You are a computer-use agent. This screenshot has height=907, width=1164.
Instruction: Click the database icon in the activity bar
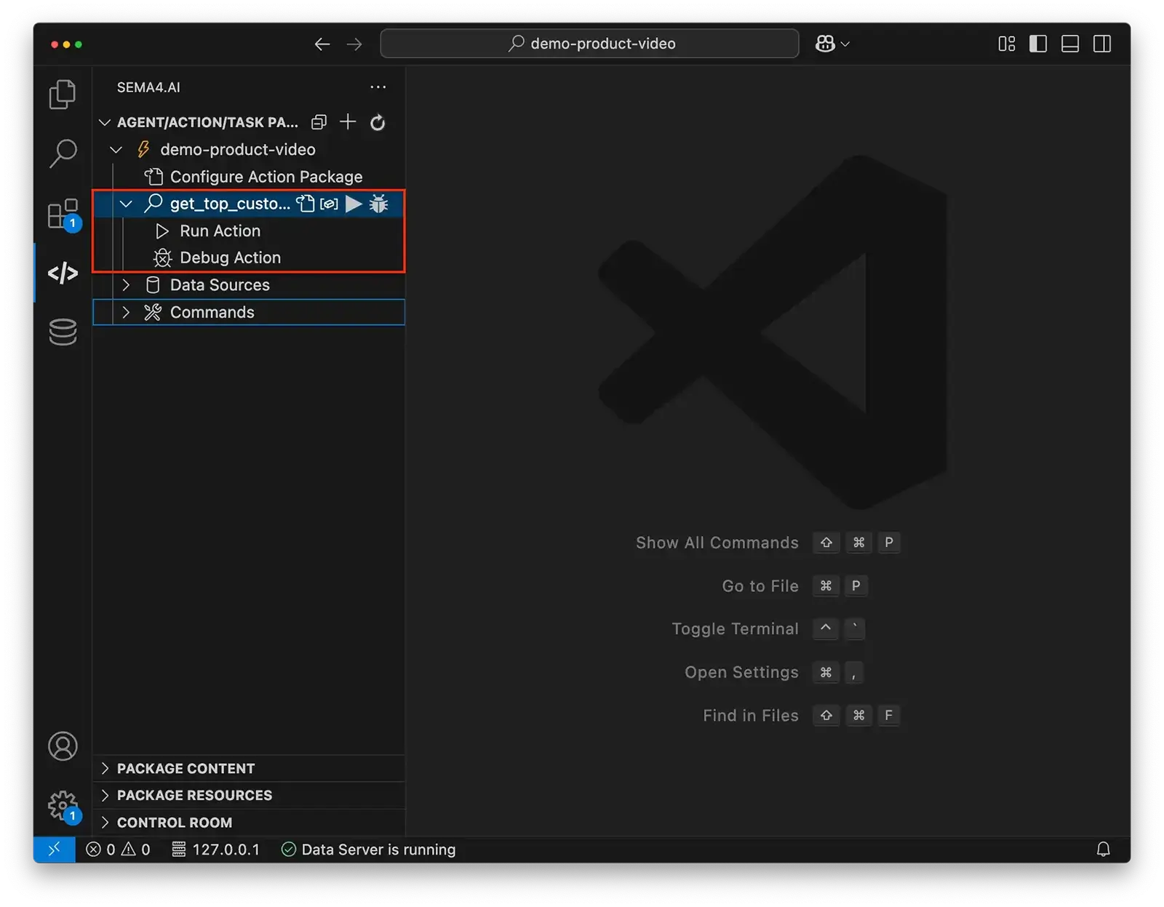(x=62, y=332)
